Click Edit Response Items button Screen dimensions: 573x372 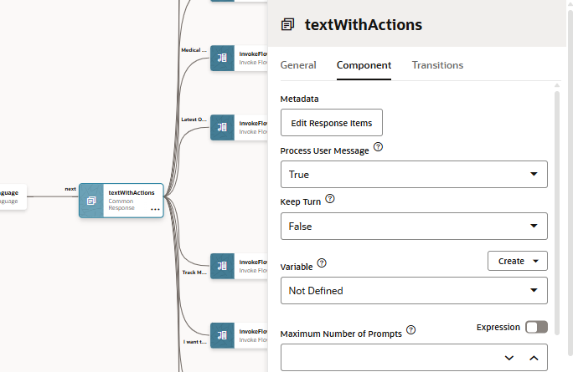(331, 123)
